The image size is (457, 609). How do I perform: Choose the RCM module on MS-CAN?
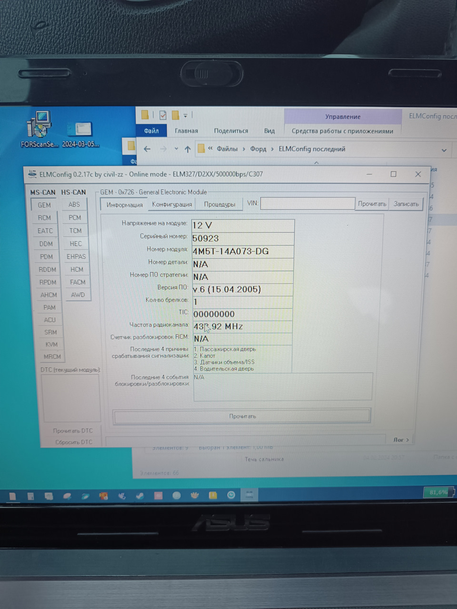44,218
